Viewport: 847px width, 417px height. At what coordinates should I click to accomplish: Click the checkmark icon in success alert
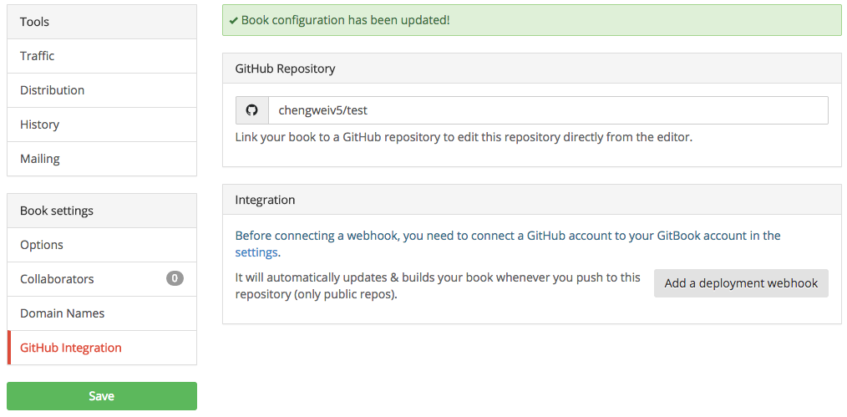tap(233, 20)
